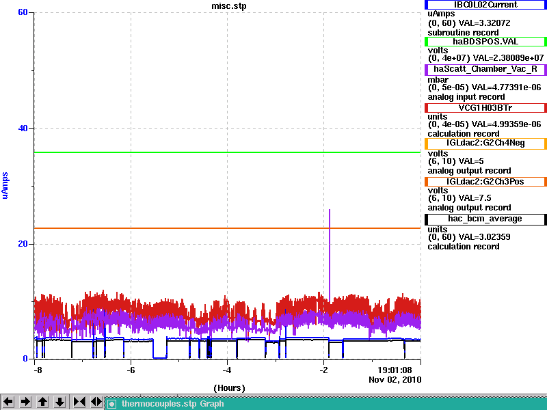Click the VAL=4.77391e-06 reading

click(506, 87)
